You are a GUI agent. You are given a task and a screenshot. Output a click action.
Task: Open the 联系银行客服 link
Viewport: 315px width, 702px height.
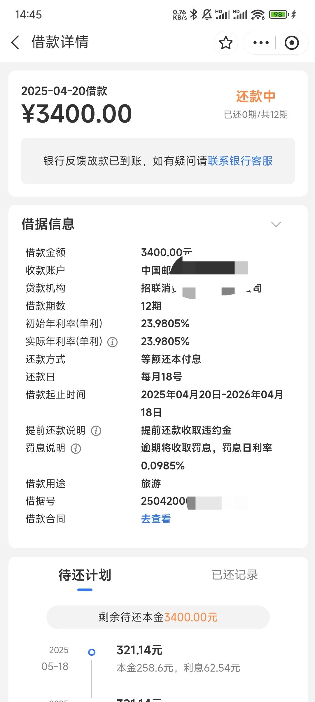[240, 161]
